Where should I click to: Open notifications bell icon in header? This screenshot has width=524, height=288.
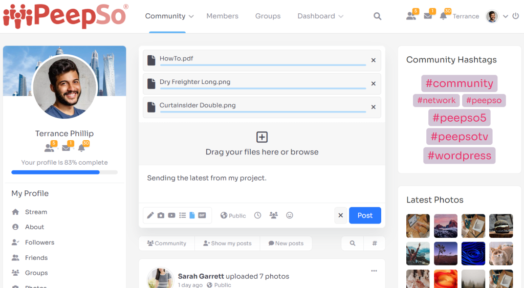444,16
